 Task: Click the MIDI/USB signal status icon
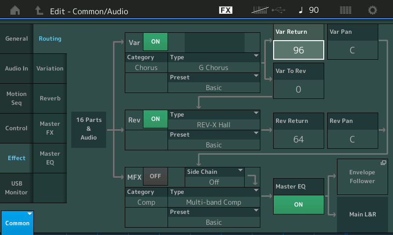[268, 10]
